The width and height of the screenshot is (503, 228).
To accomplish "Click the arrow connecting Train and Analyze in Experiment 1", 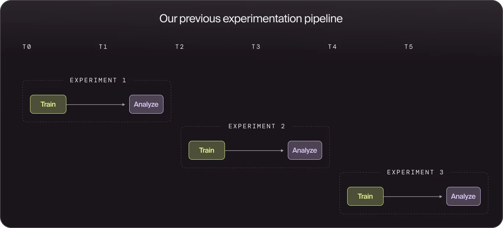I will (x=96, y=105).
